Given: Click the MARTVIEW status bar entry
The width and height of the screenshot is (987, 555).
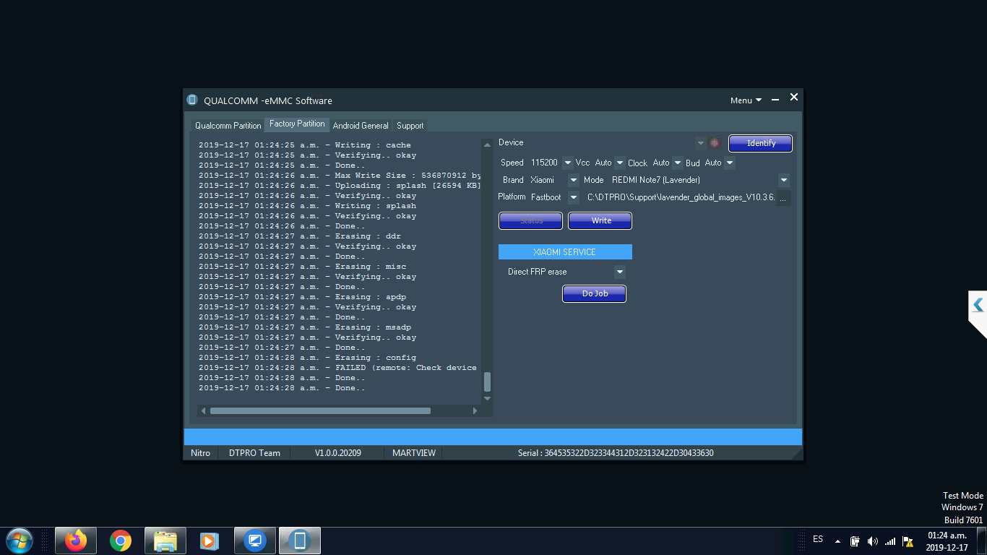Looking at the screenshot, I should tap(414, 453).
